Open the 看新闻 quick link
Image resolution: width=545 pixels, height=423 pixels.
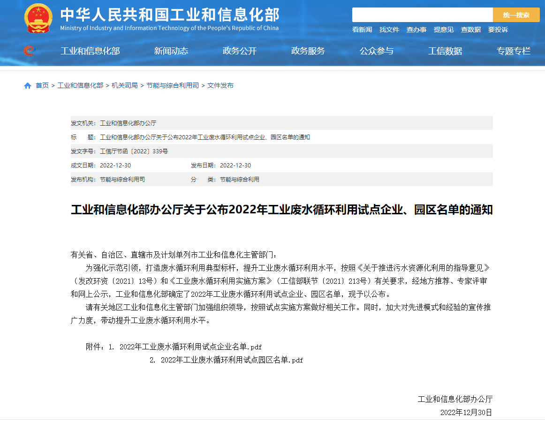pos(362,30)
